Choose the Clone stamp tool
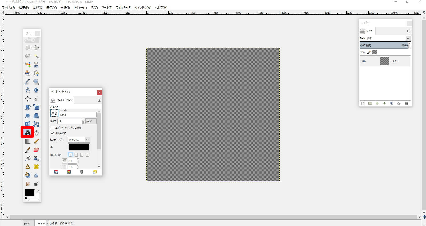This screenshot has height=226, width=426. click(x=28, y=167)
